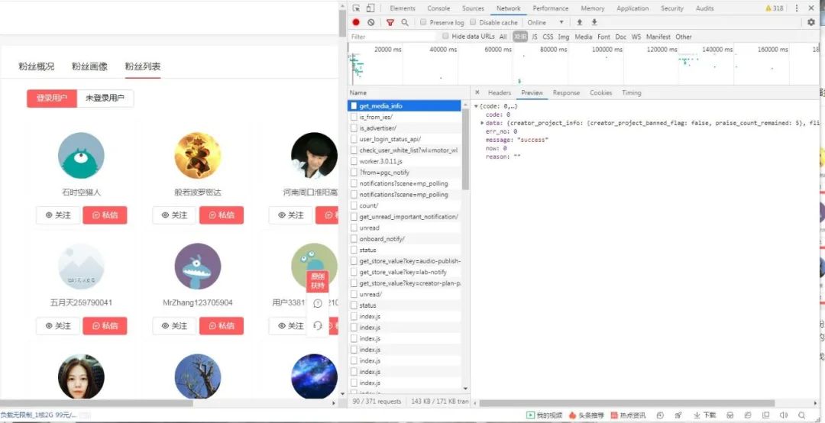Screen dimensions: 825x423
Task: Open Network settings gear icon
Action: point(810,22)
